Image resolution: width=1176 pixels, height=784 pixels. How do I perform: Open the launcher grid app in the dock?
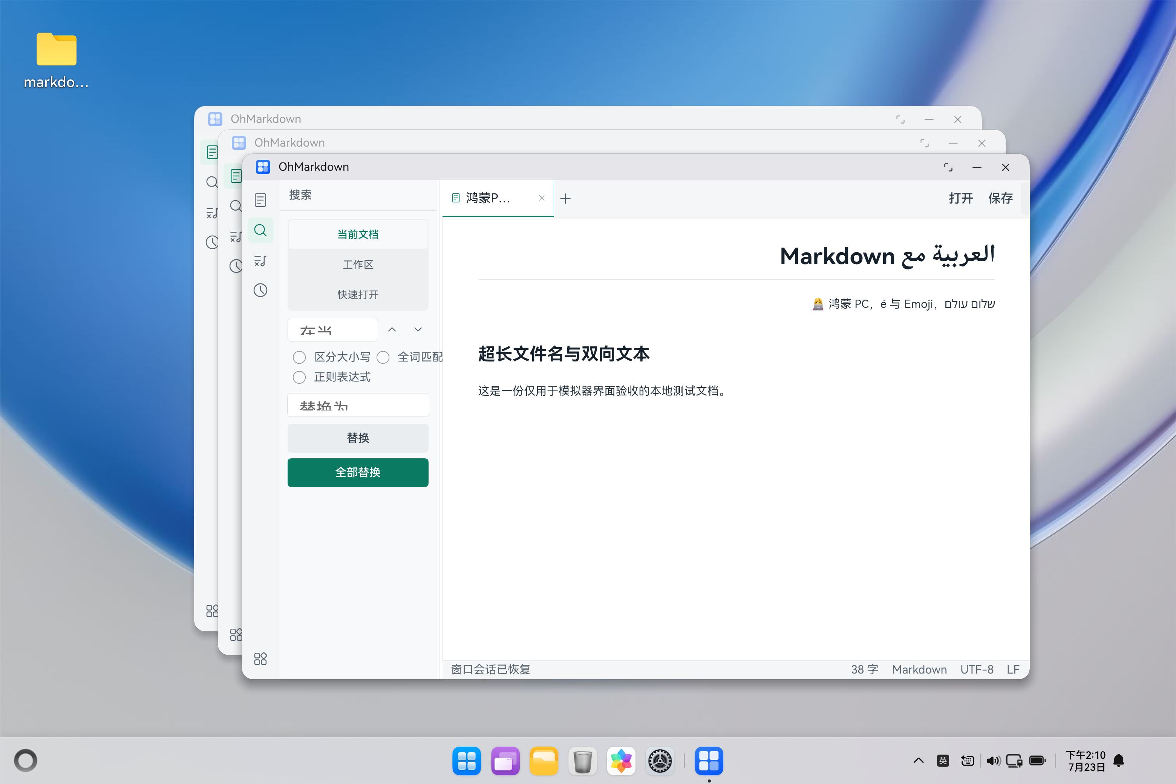[467, 761]
